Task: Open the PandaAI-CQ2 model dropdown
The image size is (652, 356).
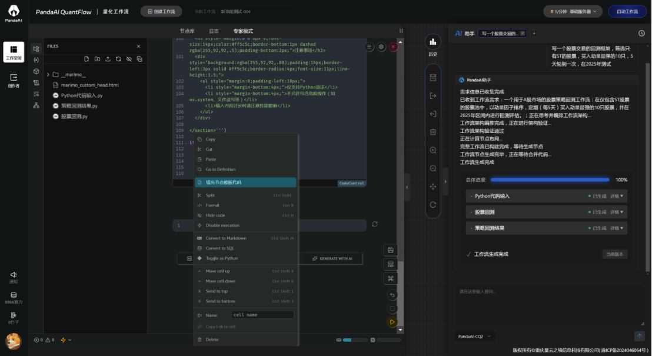Action: (474, 337)
